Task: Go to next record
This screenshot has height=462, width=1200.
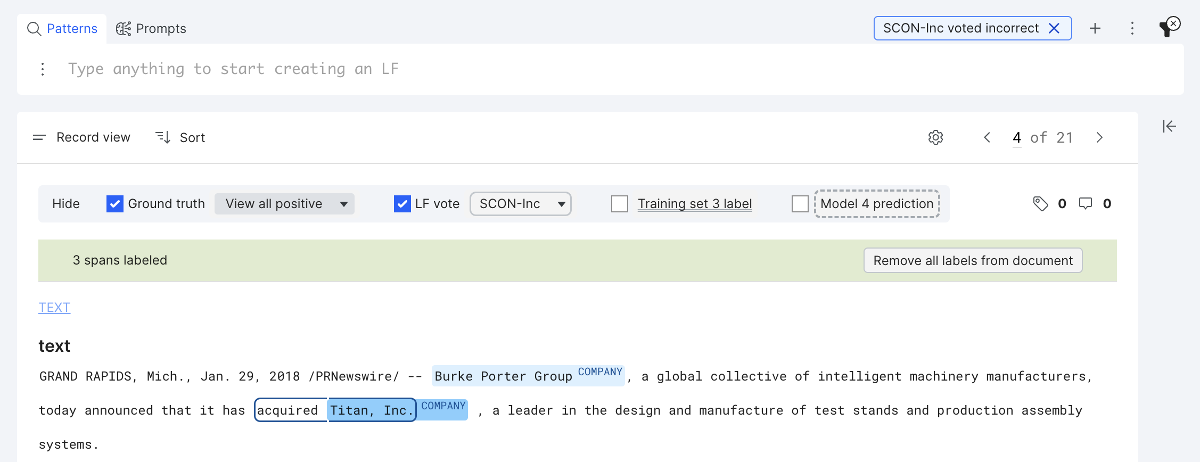Action: click(x=1099, y=137)
